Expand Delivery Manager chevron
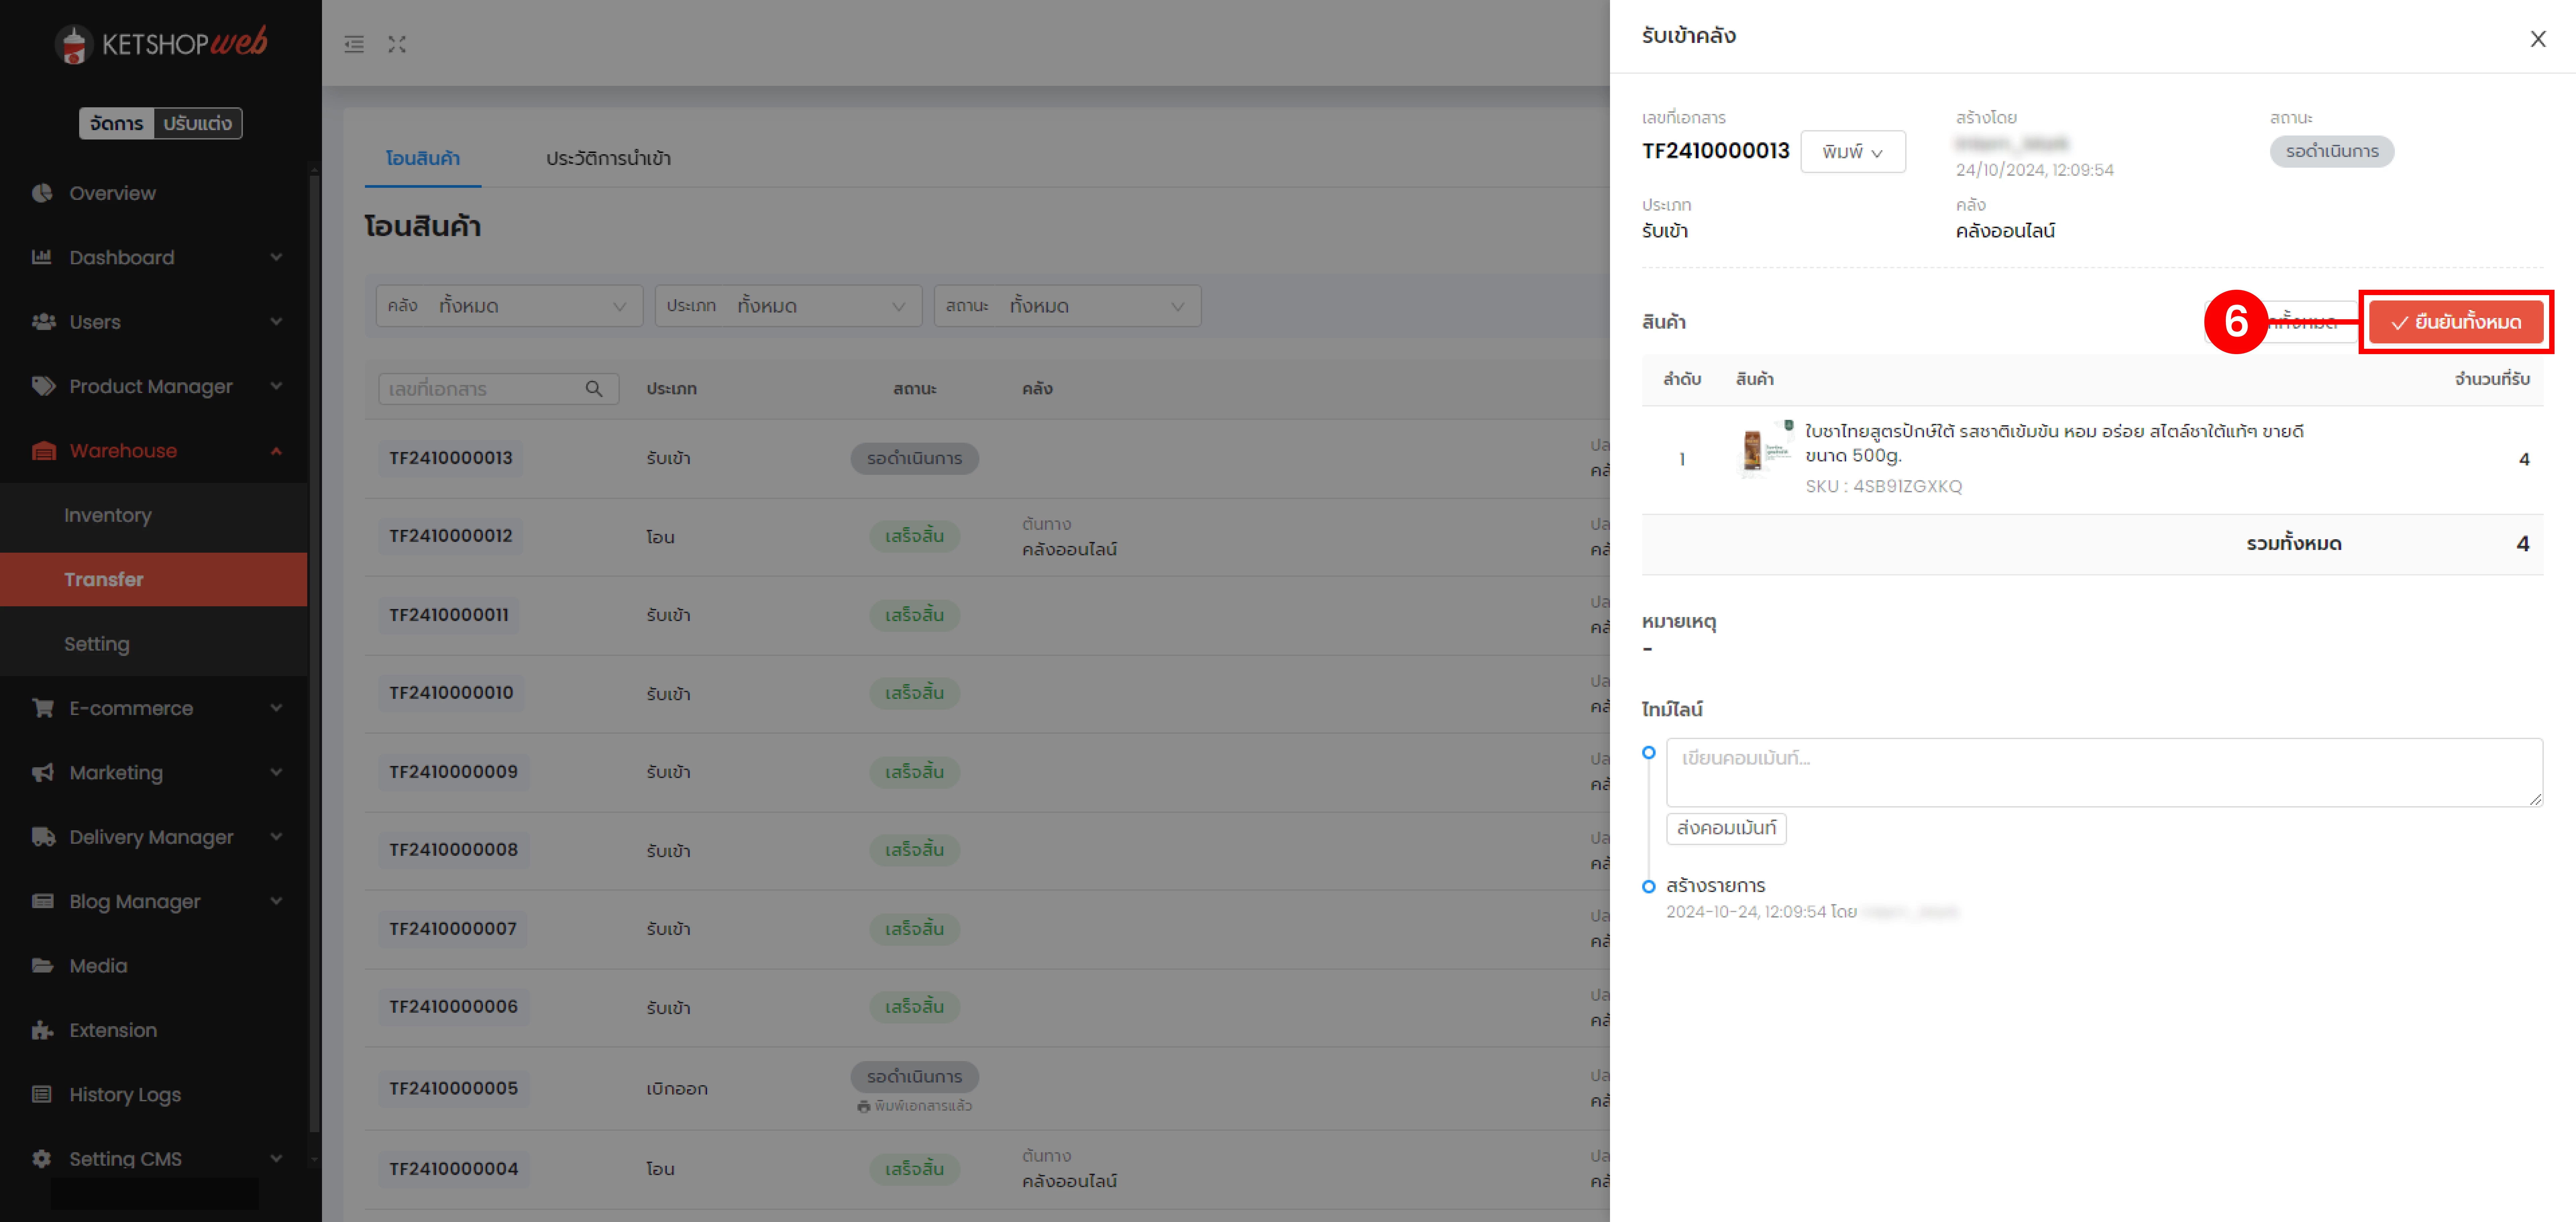 coord(276,837)
